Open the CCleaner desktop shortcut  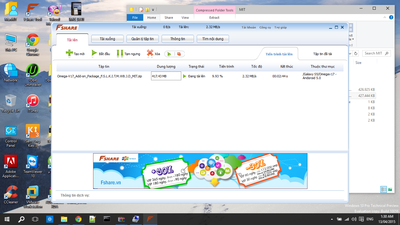11,195
